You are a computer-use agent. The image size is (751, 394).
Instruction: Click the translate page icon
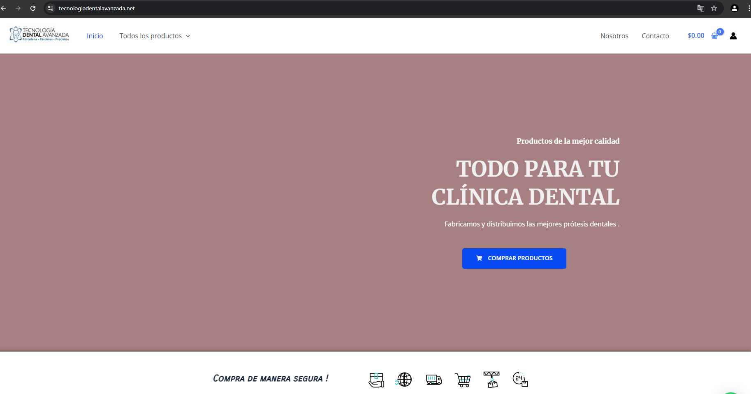coord(701,8)
